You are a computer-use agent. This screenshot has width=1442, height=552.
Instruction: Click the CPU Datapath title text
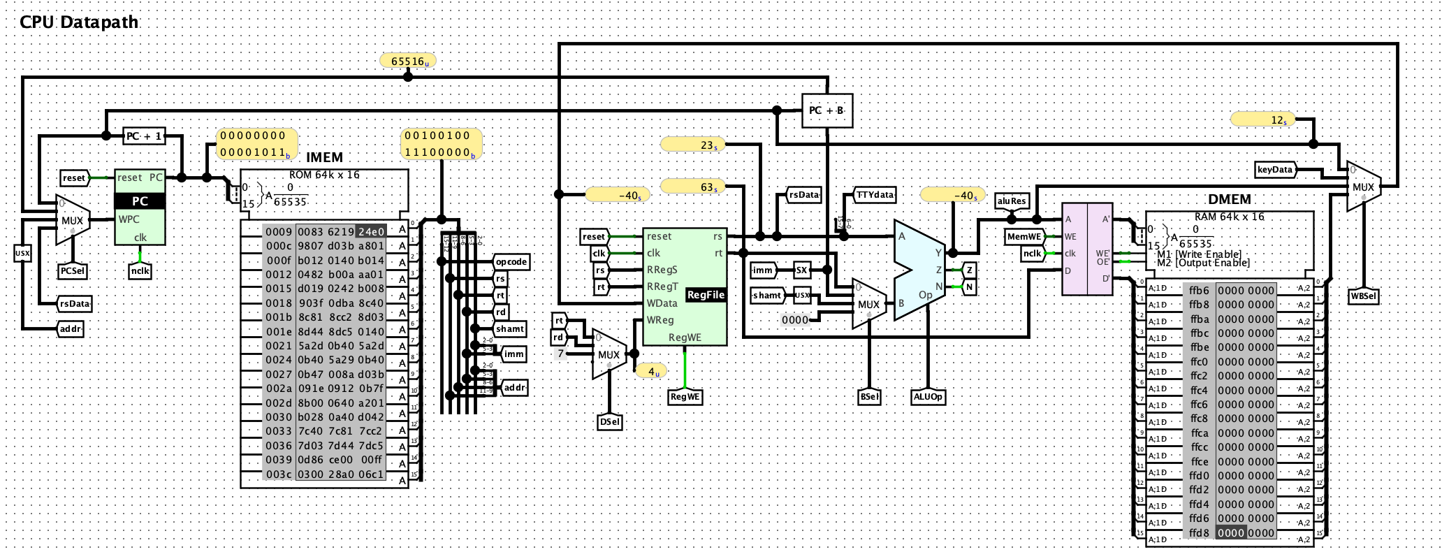[x=80, y=22]
